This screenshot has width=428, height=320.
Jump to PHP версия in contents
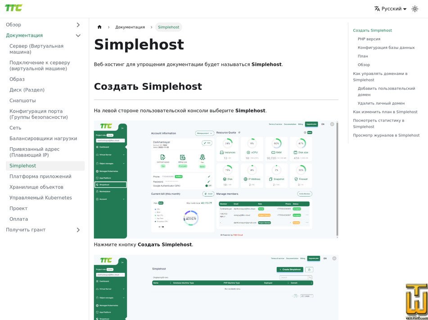click(369, 39)
